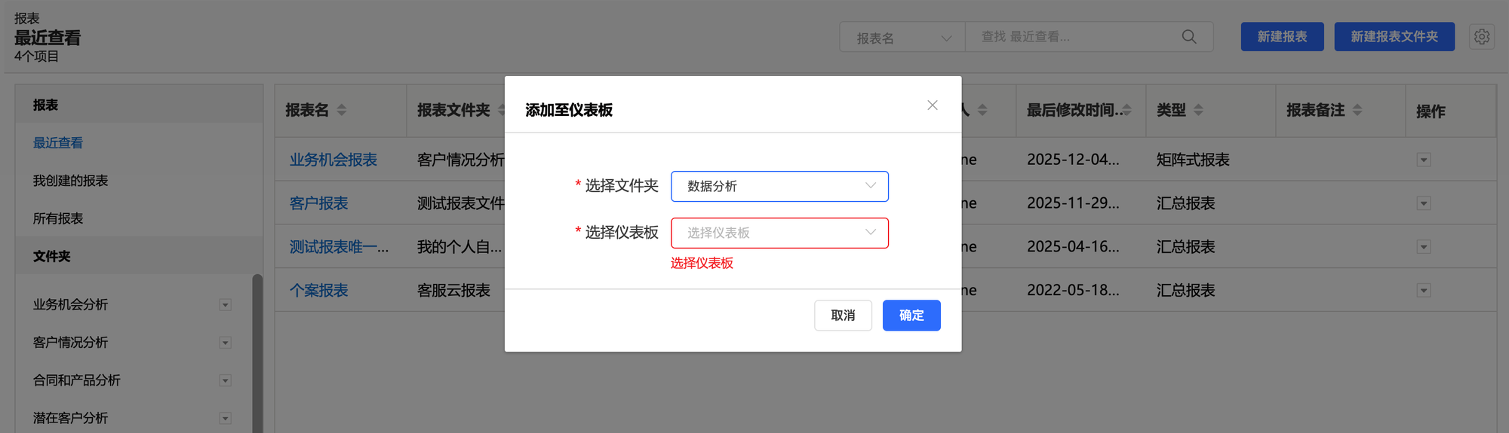
Task: Select 我创建的报表 in sidebar
Action: [70, 181]
